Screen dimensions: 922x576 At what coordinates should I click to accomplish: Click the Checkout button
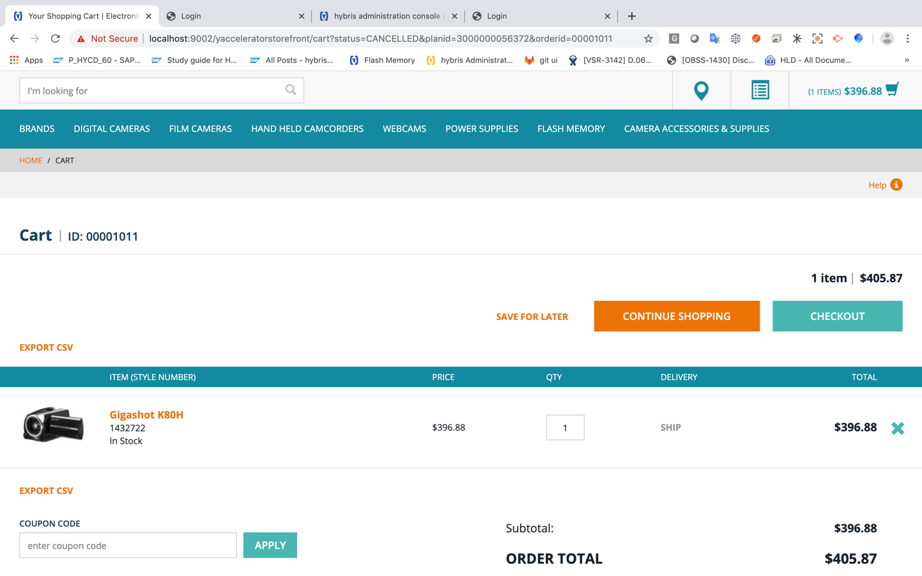[x=836, y=316]
